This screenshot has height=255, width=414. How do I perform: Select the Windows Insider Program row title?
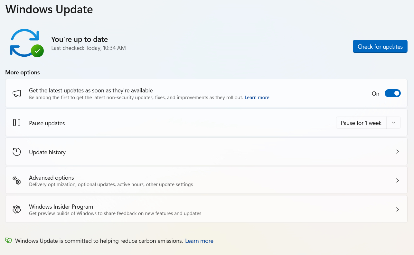61,207
